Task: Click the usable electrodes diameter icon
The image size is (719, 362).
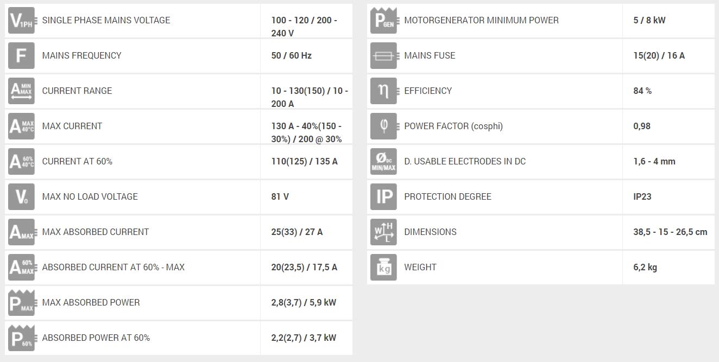Action: pos(383,162)
